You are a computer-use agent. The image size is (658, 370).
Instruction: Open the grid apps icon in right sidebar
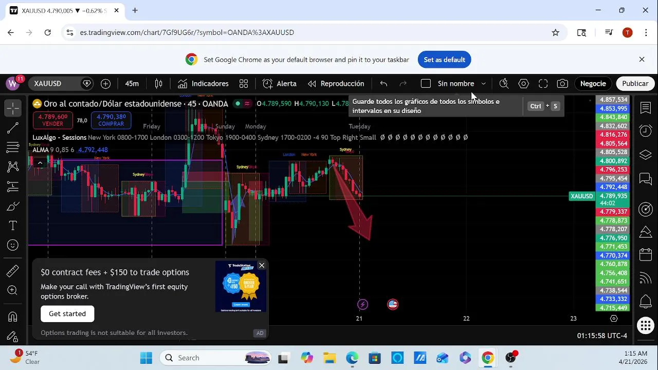tap(646, 325)
